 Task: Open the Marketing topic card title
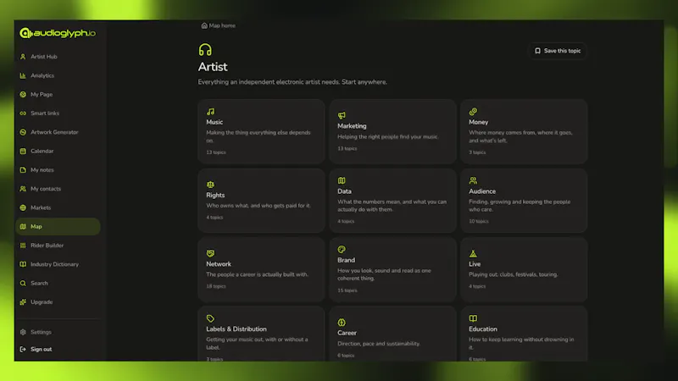(352, 126)
